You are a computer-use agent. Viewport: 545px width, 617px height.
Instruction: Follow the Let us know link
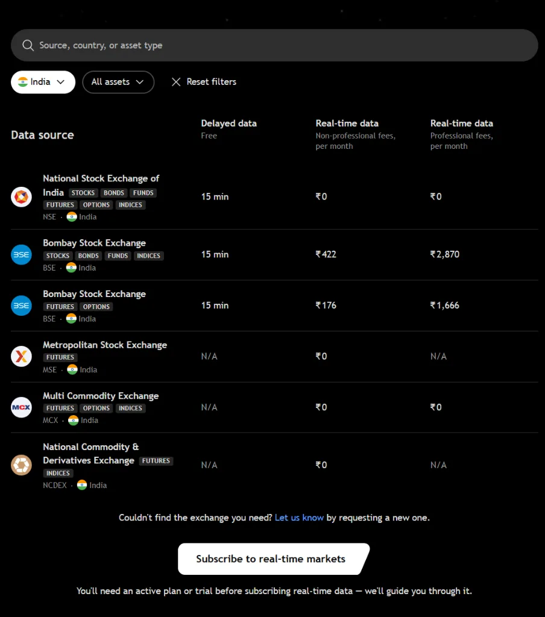[299, 518]
